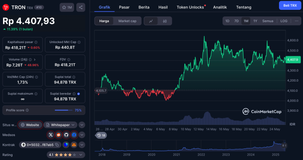Open the Berita tab
This screenshot has height=160, width=303.
pos(144,8)
